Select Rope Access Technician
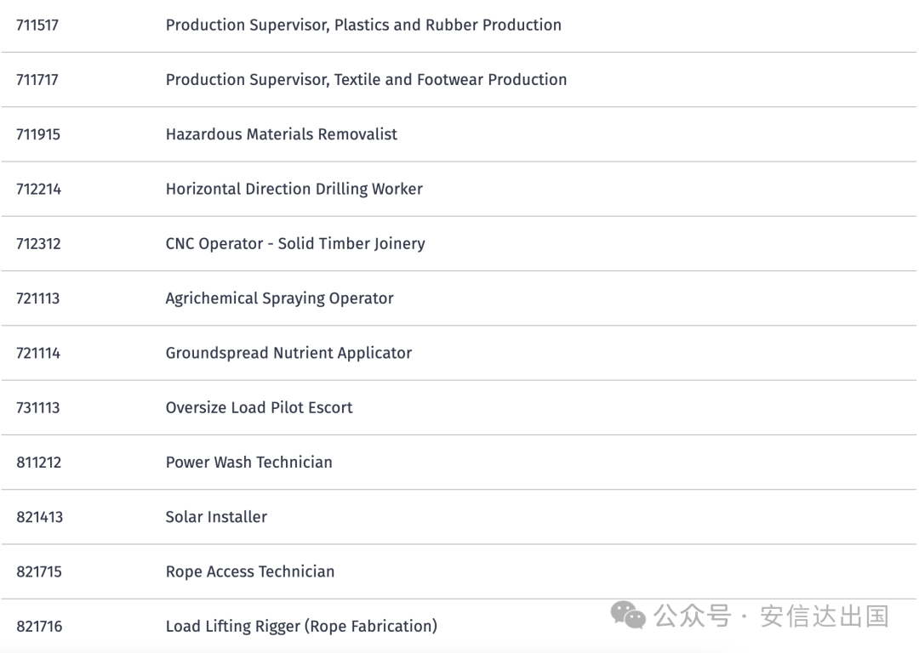Viewport: 919px width, 653px height. [x=249, y=571]
